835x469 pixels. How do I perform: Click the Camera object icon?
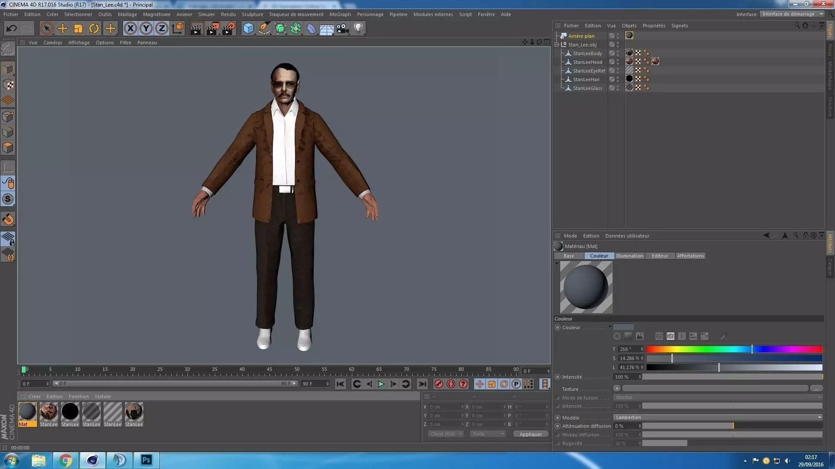(x=343, y=29)
